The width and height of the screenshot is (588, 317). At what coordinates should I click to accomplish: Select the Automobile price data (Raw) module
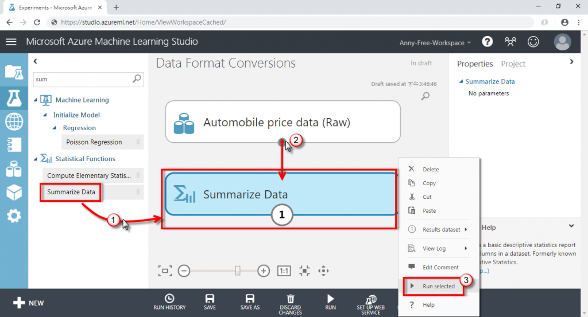[x=283, y=122]
